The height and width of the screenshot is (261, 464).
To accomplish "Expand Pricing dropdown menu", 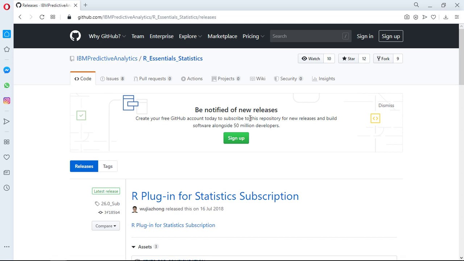I will (x=253, y=36).
